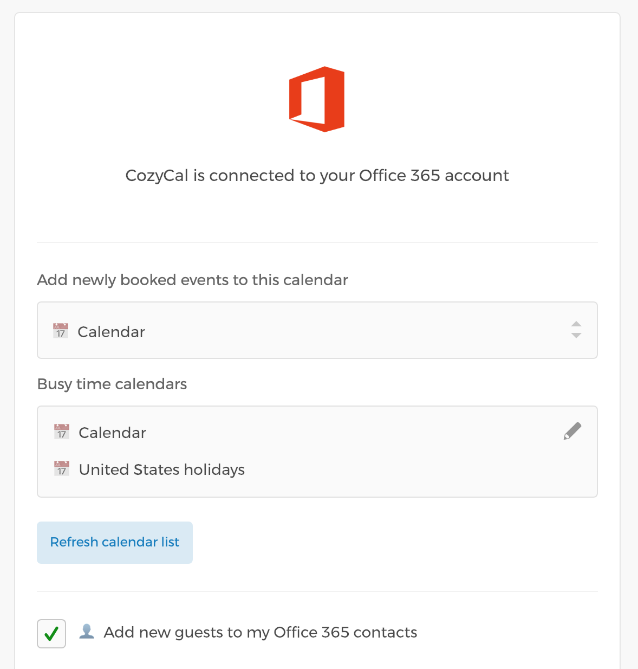Click the calendar icon beside busy time Calendar

[62, 432]
